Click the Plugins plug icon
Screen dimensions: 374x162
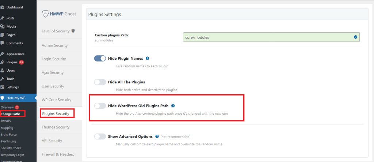[x=2, y=62]
